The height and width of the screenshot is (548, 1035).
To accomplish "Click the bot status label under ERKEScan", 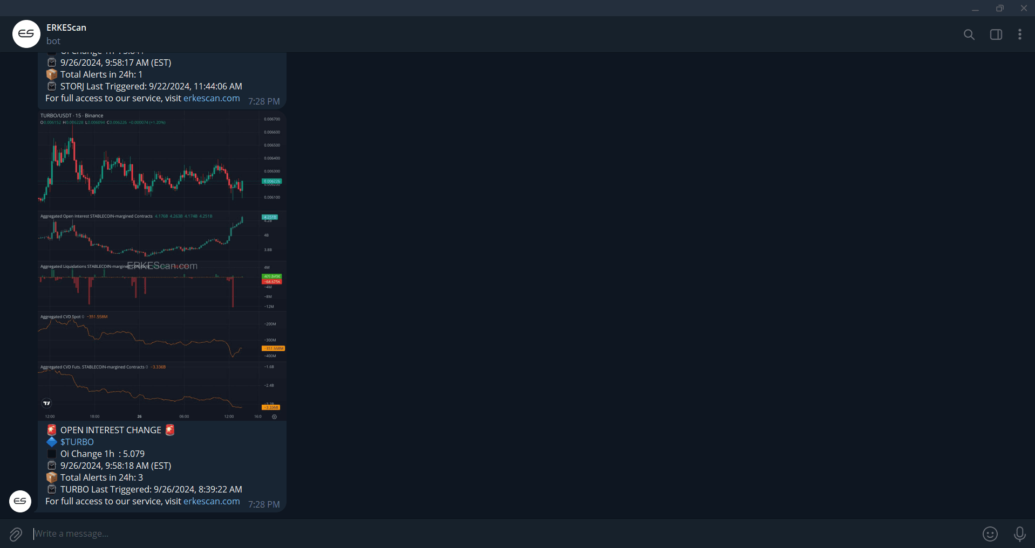I will (53, 41).
